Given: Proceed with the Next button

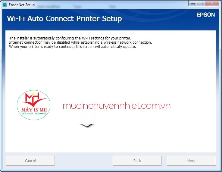Looking at the screenshot, I should pyautogui.click(x=191, y=161).
